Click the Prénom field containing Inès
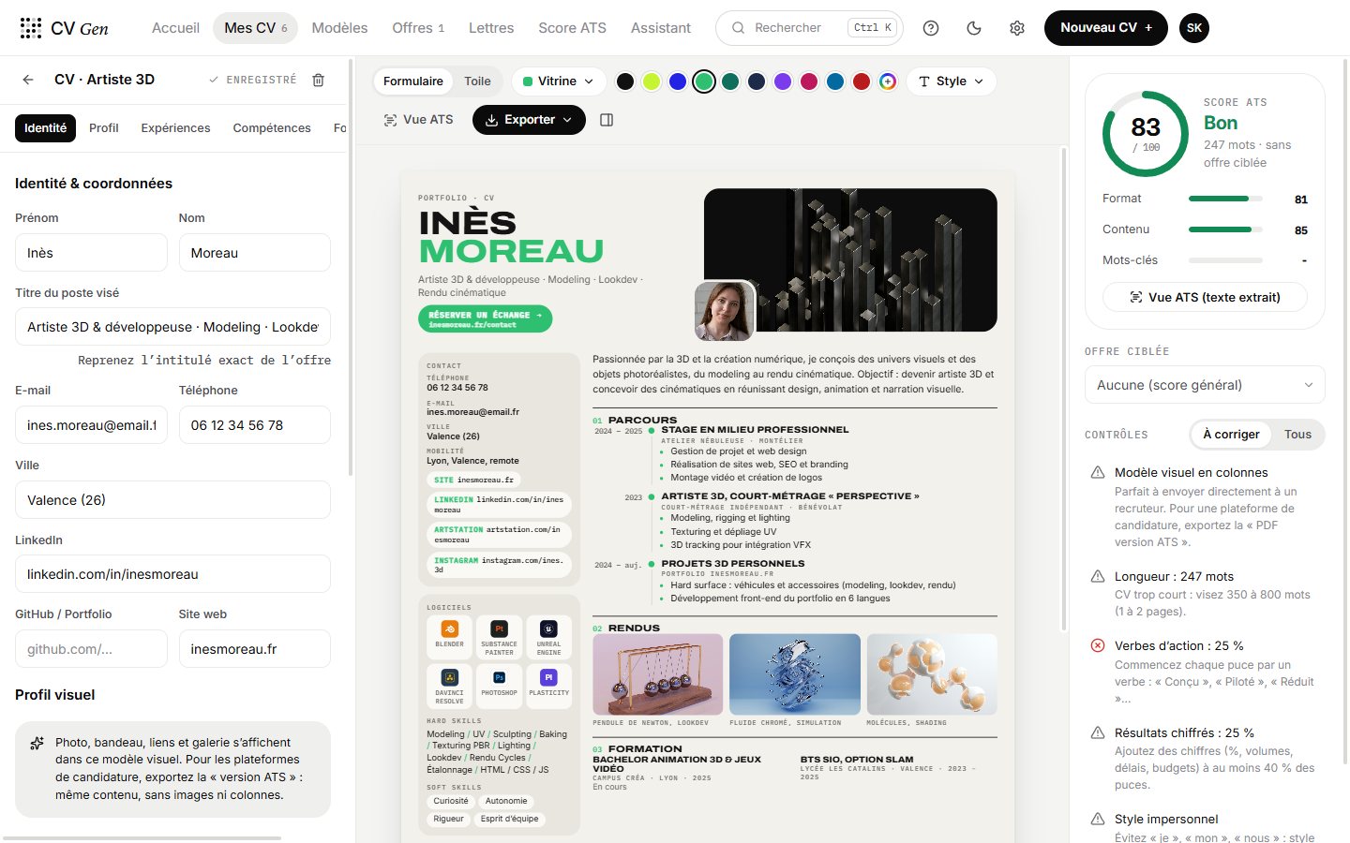Screen dimensions: 1350x843 (91, 253)
